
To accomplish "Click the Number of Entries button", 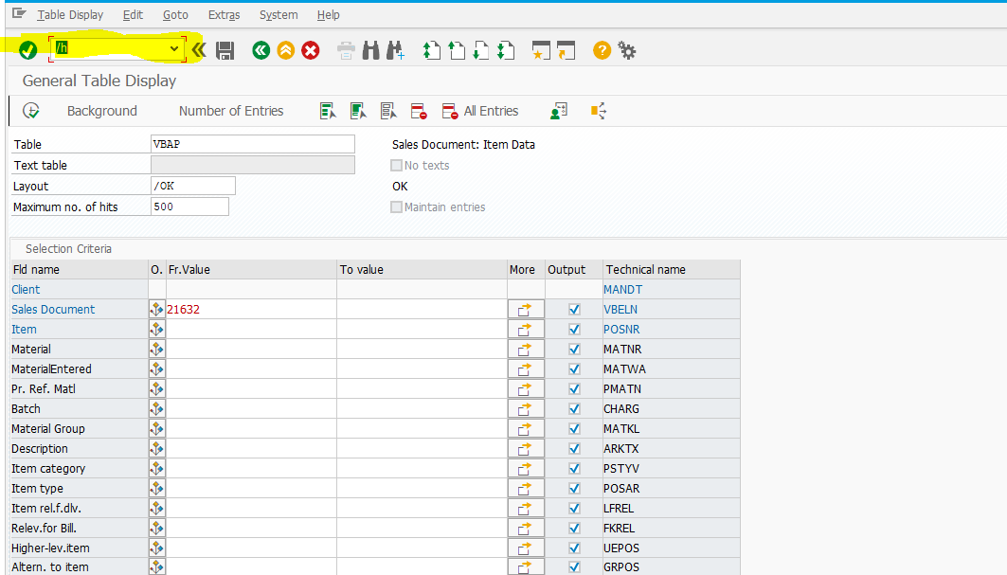I will pyautogui.click(x=230, y=111).
